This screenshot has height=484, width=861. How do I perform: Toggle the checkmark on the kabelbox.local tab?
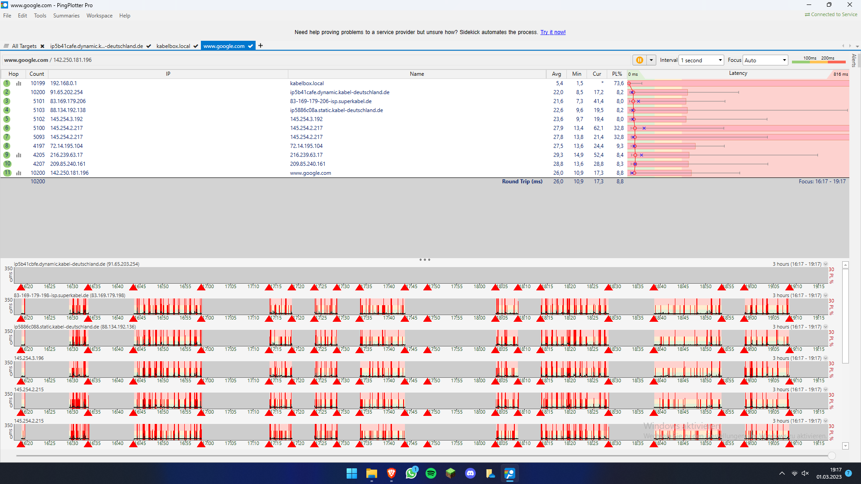[x=196, y=46]
